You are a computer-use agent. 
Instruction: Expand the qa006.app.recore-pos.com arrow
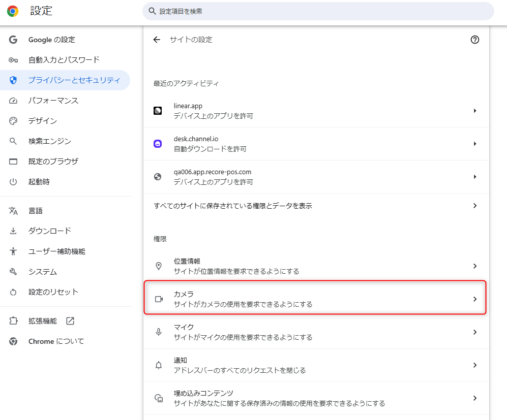coord(474,177)
